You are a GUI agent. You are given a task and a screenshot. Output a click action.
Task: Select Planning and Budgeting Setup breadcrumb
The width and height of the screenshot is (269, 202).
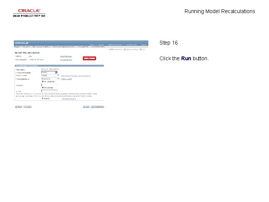(x=64, y=47)
